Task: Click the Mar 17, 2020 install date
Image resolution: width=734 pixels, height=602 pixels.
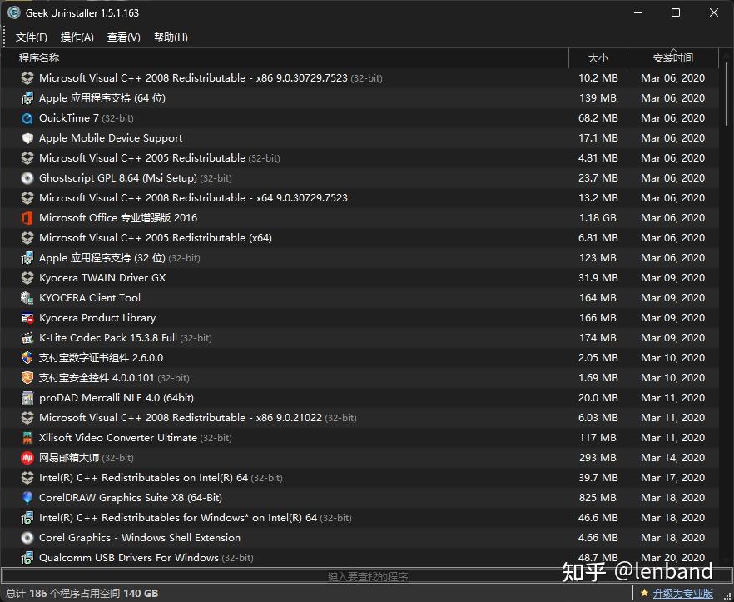Action: click(x=672, y=478)
